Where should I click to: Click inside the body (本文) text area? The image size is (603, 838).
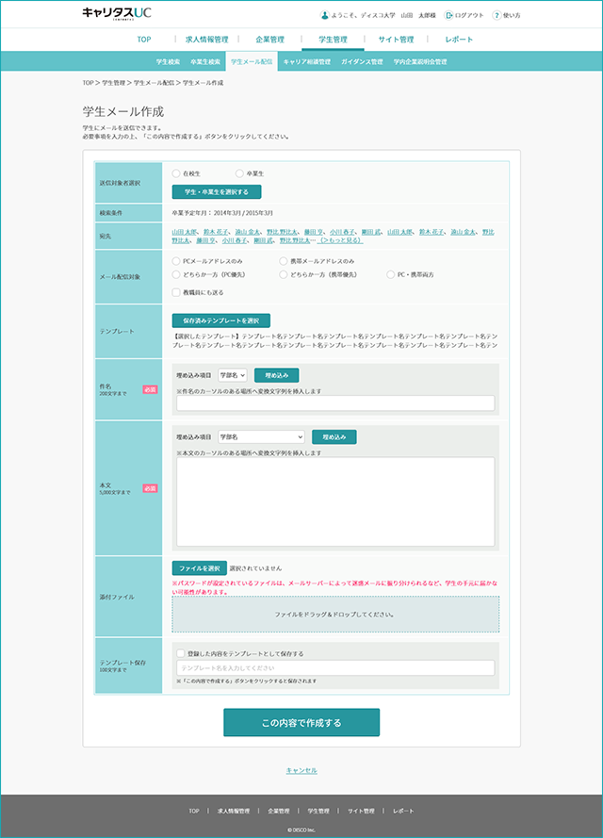(335, 501)
